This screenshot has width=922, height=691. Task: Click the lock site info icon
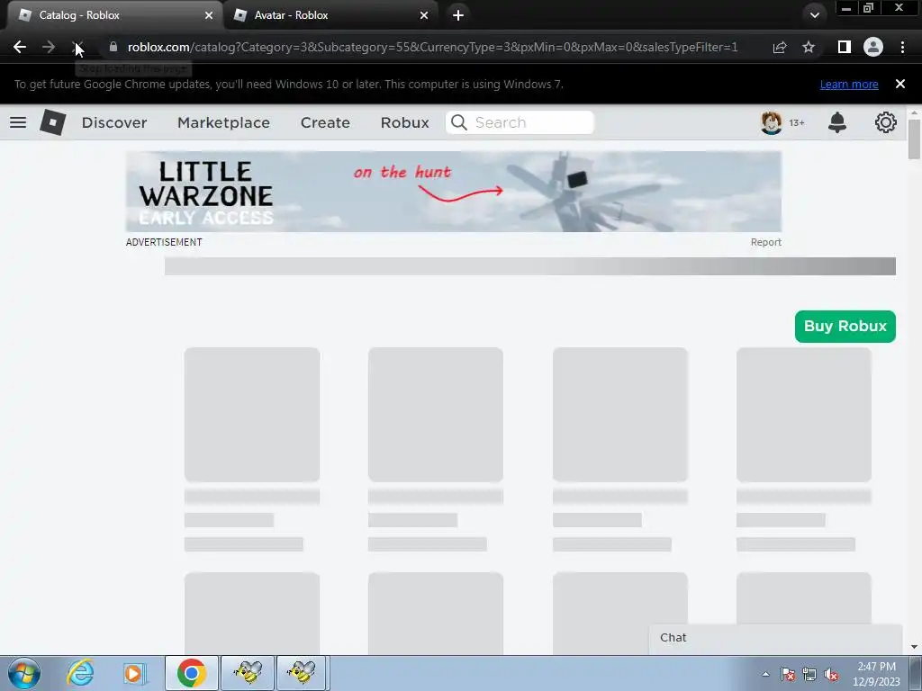pyautogui.click(x=113, y=47)
